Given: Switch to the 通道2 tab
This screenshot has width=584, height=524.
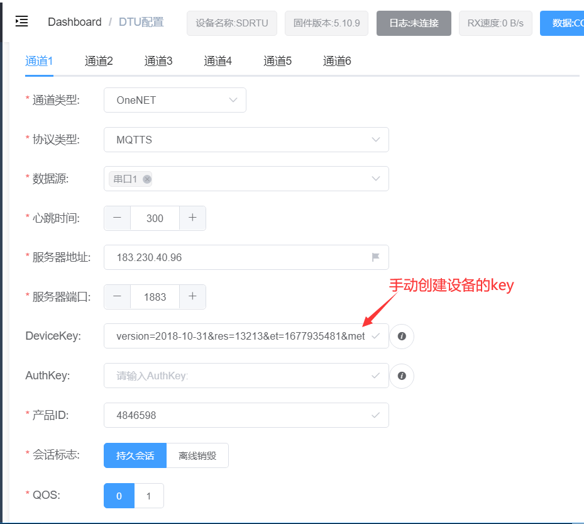Looking at the screenshot, I should point(99,60).
